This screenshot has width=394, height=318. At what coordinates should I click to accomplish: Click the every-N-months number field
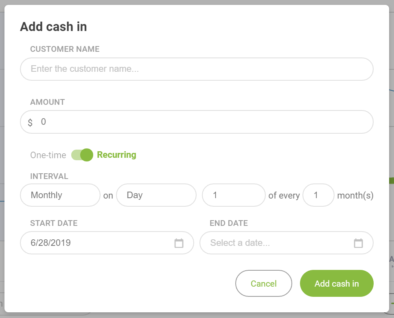pyautogui.click(x=318, y=195)
